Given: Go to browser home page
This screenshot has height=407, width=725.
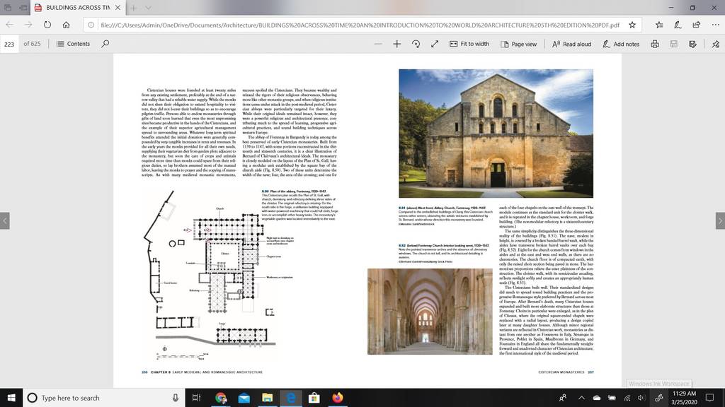Looking at the screenshot, I should click(66, 25).
